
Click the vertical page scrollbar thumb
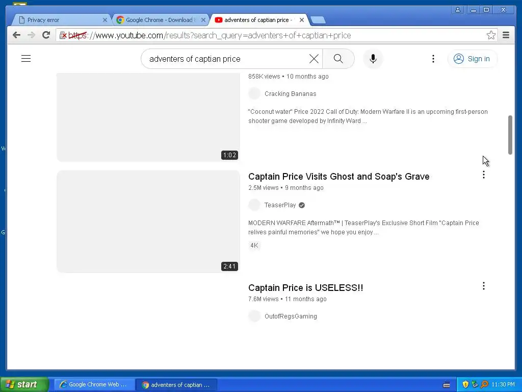click(510, 135)
